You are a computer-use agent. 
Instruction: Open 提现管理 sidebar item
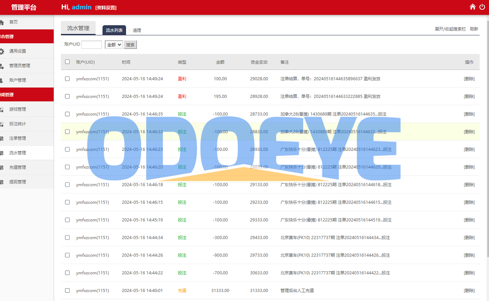tap(18, 182)
